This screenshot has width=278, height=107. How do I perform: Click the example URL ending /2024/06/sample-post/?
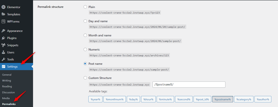point(135,41)
